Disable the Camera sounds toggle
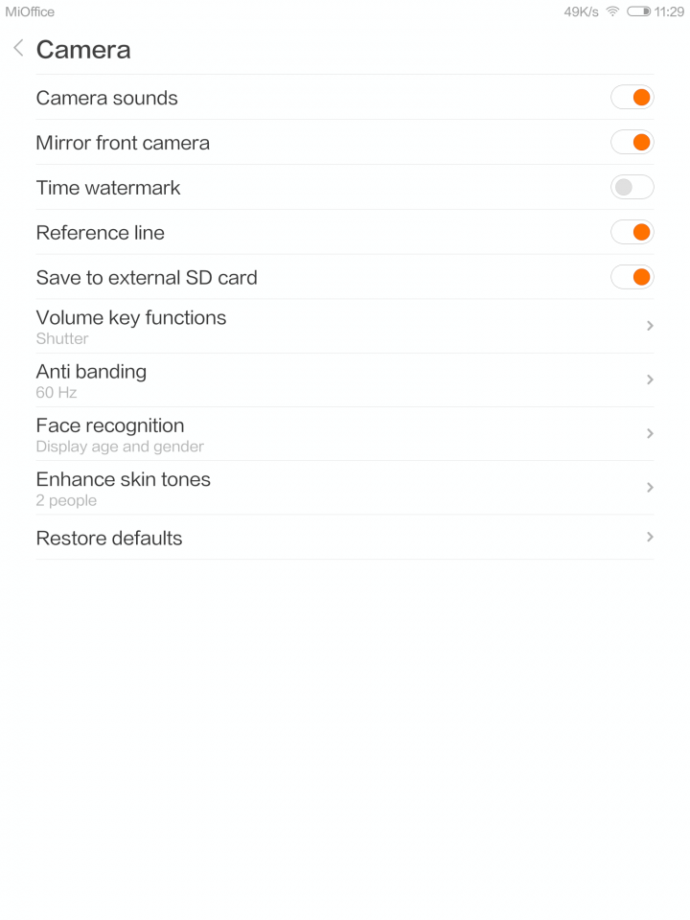Image resolution: width=690 pixels, height=920 pixels. 632,98
